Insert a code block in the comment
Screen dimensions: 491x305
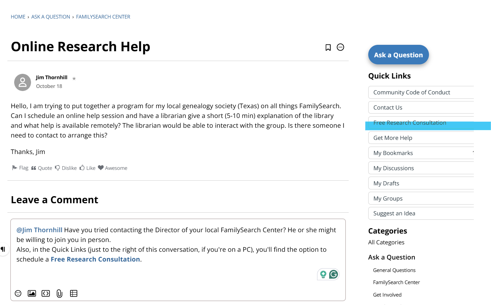click(46, 293)
